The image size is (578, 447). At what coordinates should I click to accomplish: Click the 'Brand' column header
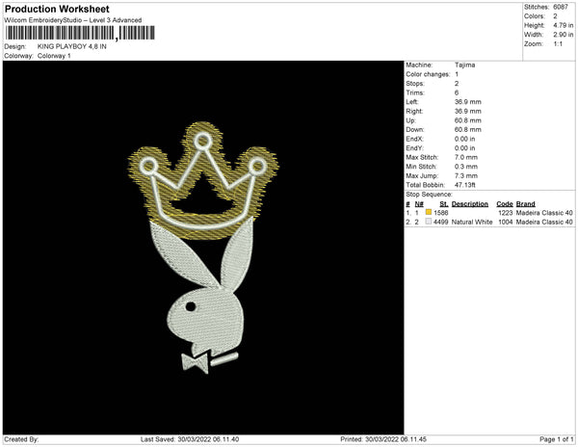tap(525, 204)
